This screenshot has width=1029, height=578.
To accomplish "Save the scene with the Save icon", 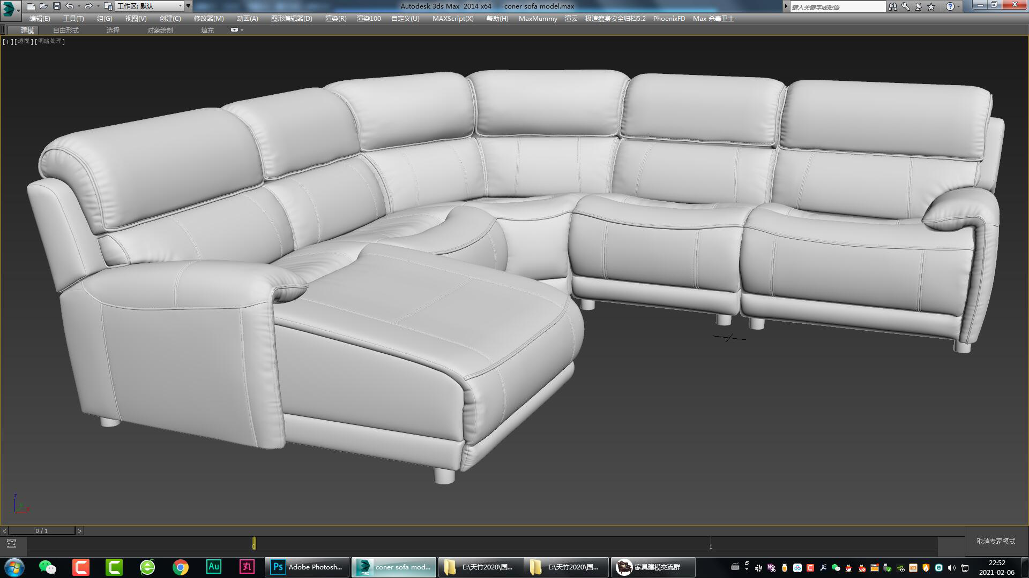I will [56, 6].
